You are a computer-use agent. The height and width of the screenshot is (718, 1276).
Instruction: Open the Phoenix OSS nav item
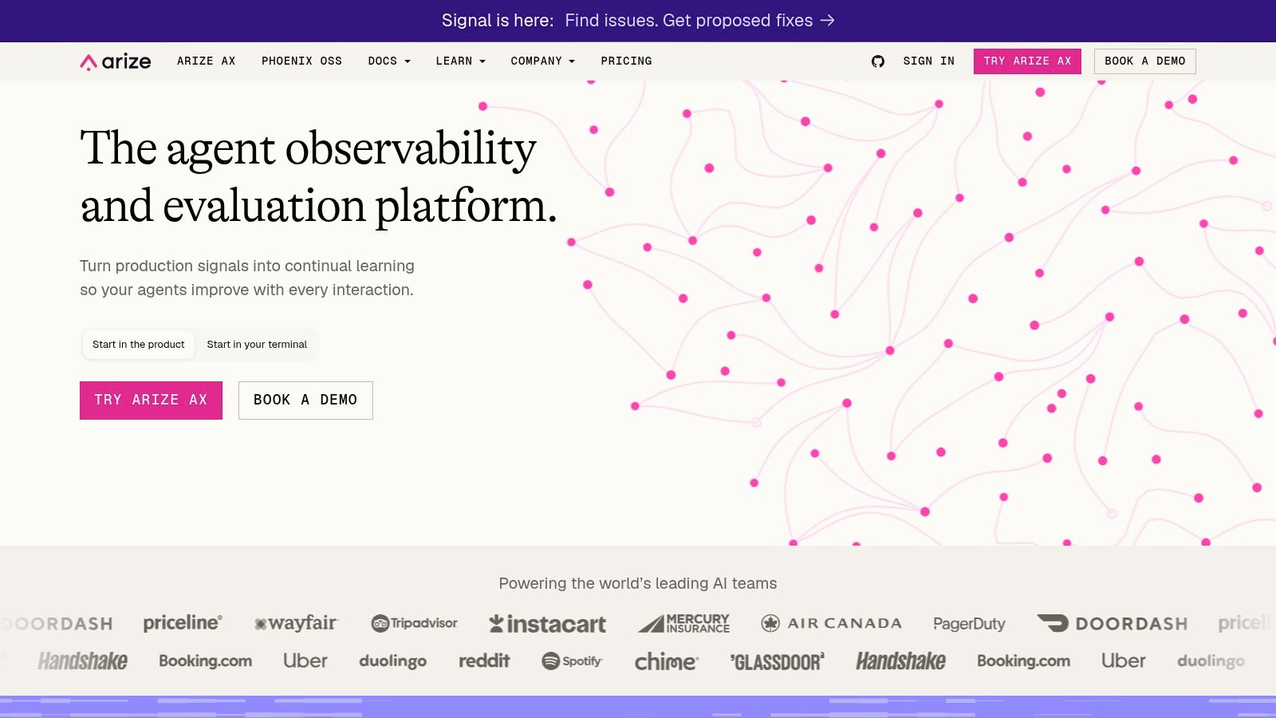(301, 61)
